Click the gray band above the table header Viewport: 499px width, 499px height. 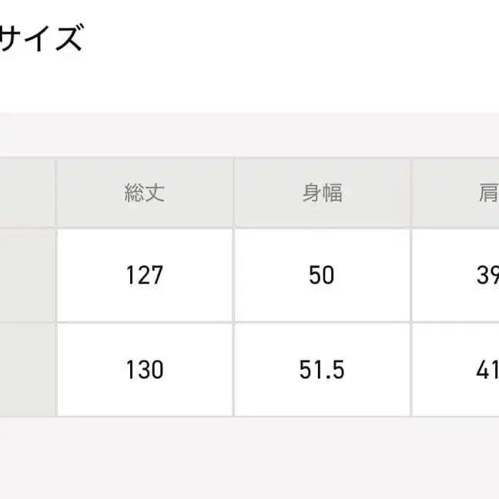249,135
